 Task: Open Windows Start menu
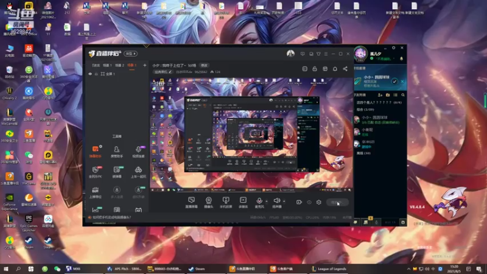[5, 269]
